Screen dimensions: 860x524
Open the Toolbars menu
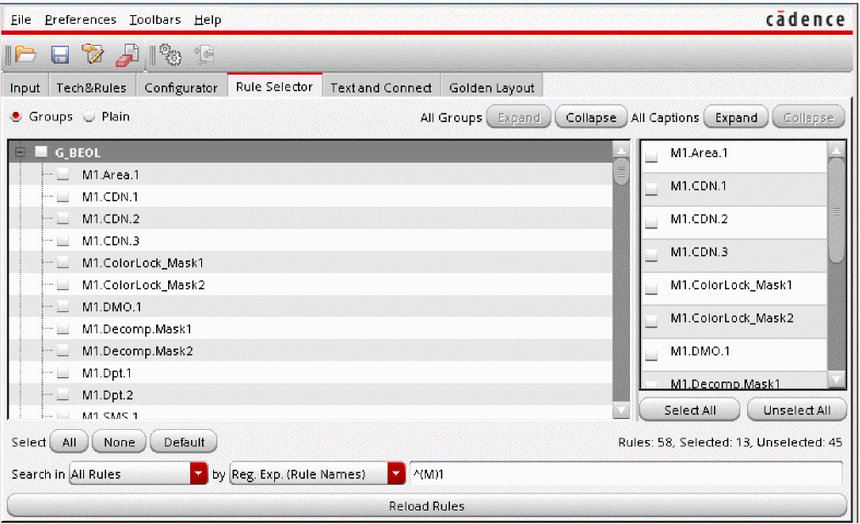pyautogui.click(x=155, y=20)
